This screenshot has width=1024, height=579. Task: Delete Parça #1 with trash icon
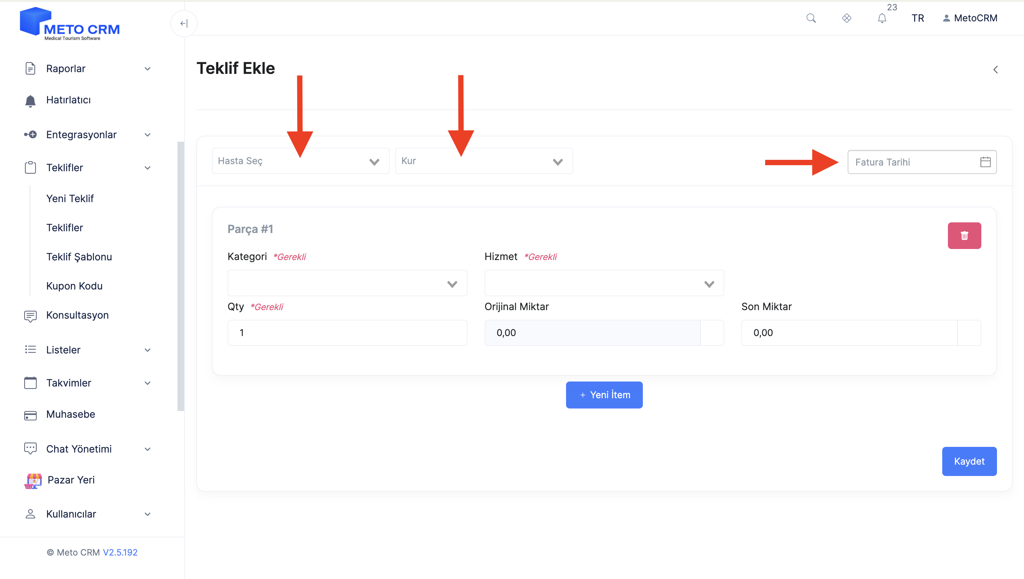pos(964,236)
